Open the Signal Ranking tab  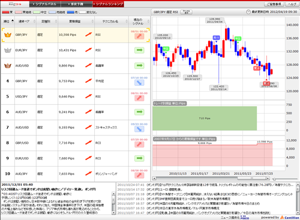pos(108,4)
